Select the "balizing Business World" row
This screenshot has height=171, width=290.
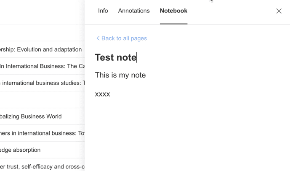click(31, 117)
